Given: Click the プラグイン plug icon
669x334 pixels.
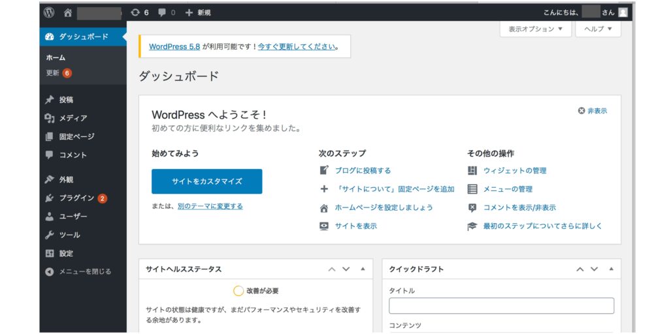Looking at the screenshot, I should click(x=50, y=198).
